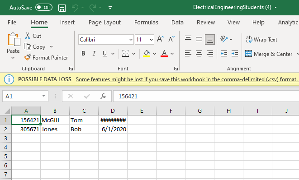
Task: Expand the Copy options arrow
Action: click(x=51, y=46)
